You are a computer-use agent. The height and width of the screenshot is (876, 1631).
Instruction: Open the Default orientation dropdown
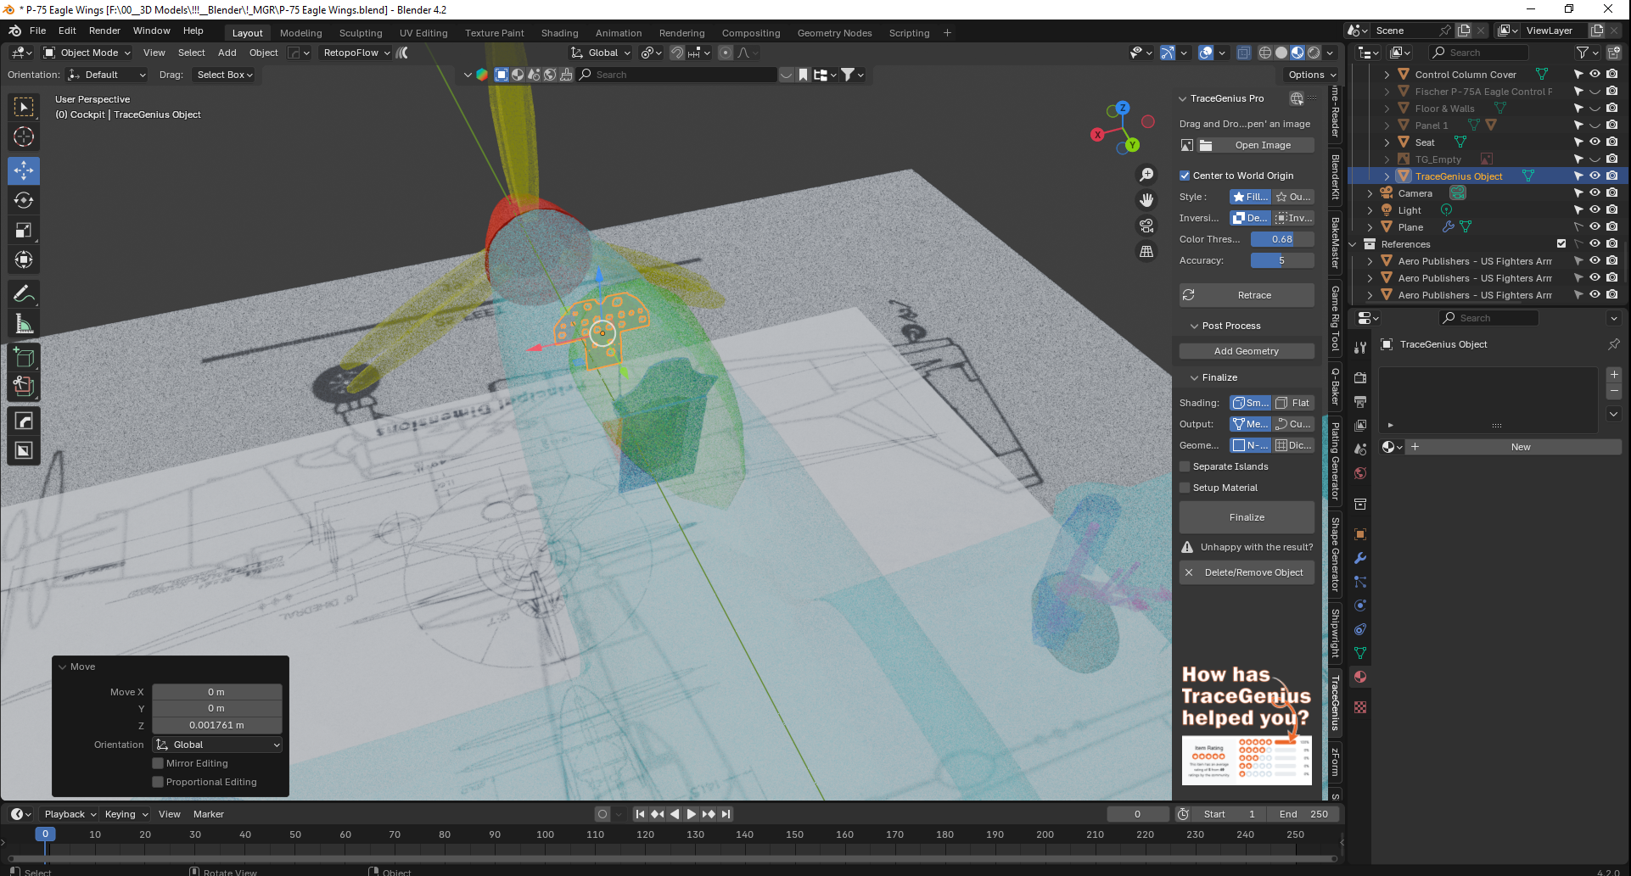[107, 75]
